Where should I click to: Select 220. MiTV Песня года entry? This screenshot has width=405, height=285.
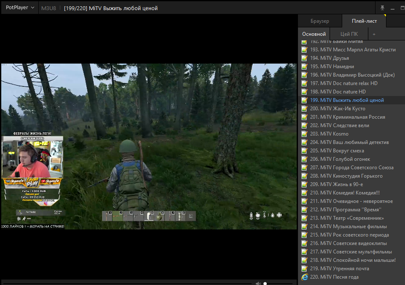tap(351, 277)
